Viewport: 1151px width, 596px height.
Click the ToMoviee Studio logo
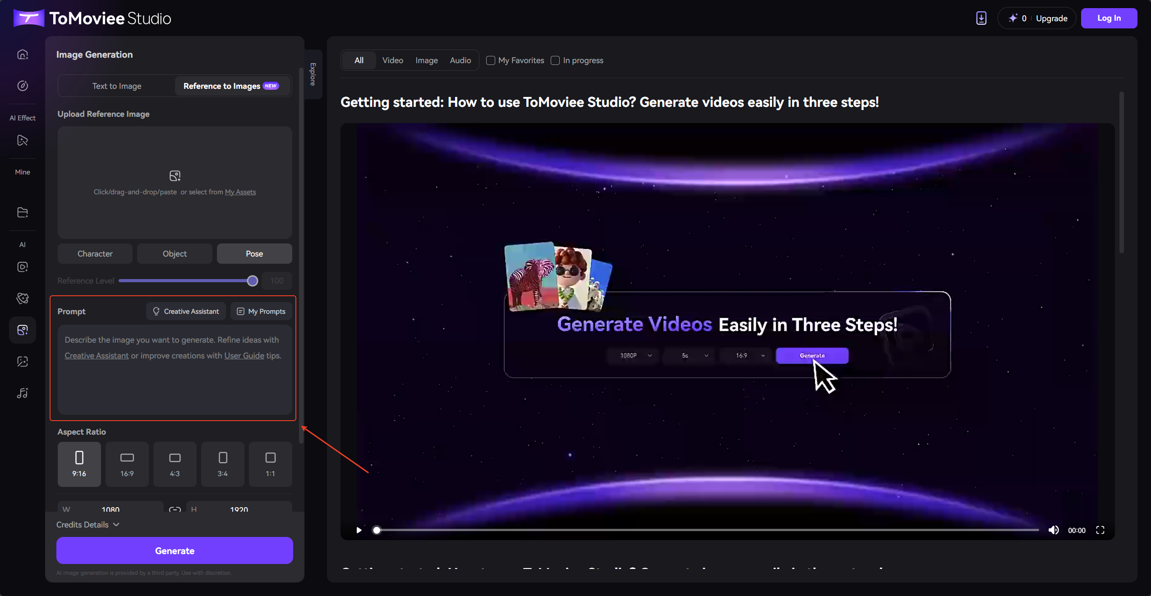pyautogui.click(x=92, y=18)
